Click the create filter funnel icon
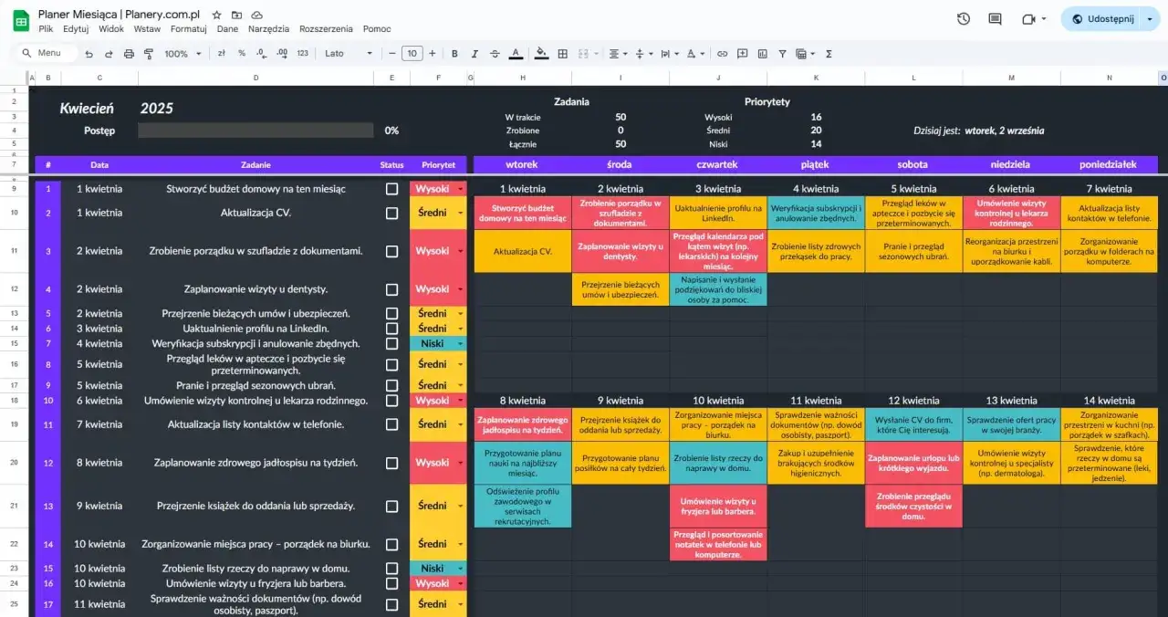 (782, 54)
